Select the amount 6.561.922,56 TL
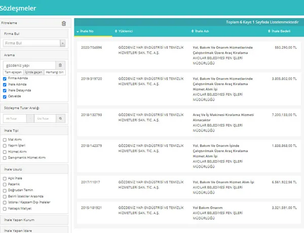The height and width of the screenshot is (233, 304). [x=284, y=182]
